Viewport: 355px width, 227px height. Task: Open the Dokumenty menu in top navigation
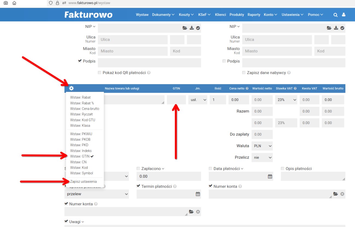point(163,15)
